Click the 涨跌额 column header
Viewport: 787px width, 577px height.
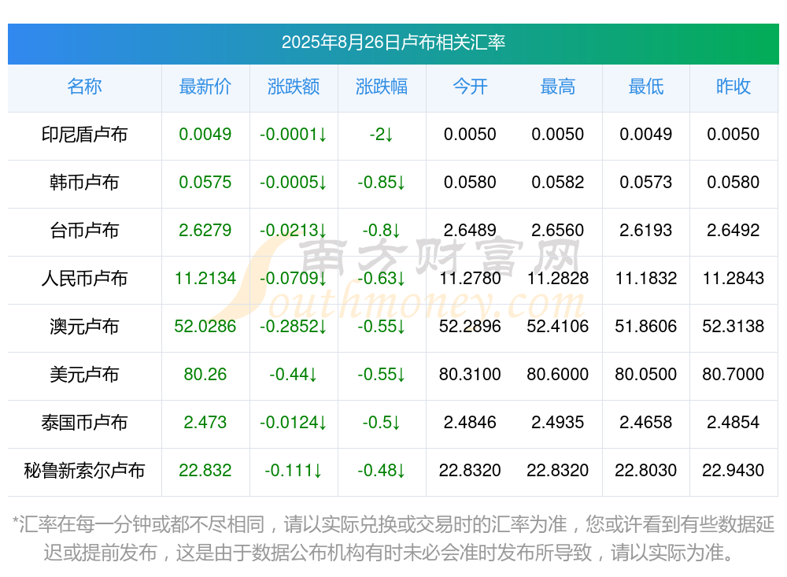294,87
